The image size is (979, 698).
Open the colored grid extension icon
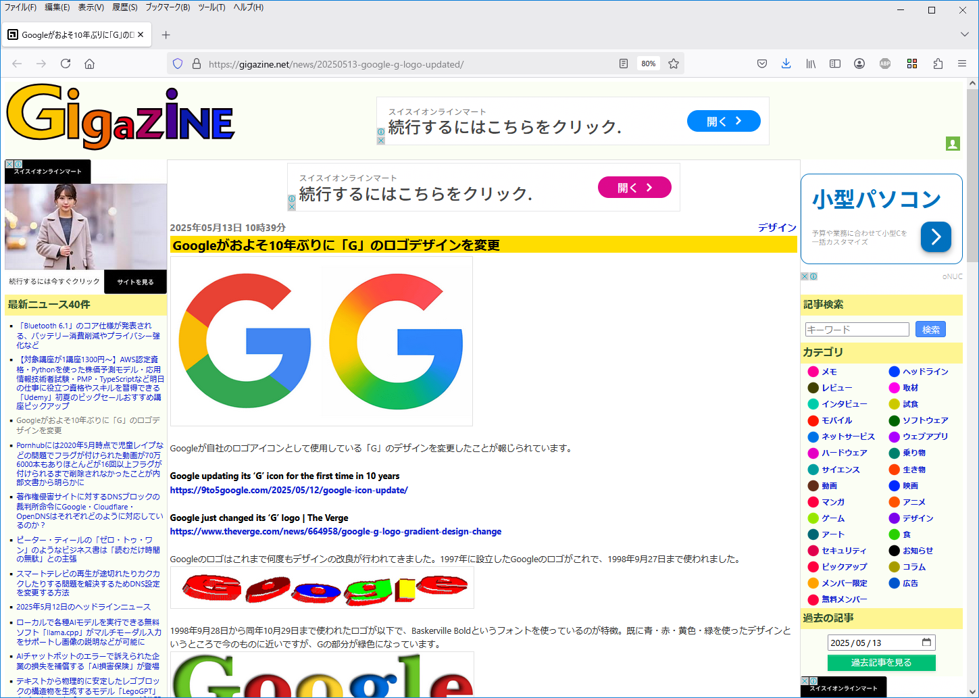(912, 64)
